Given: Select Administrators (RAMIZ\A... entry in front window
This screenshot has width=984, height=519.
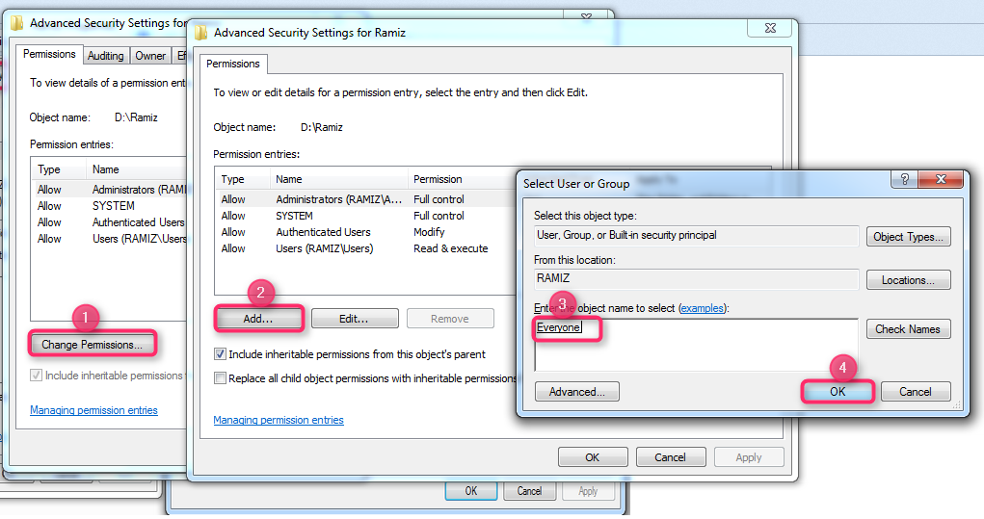Looking at the screenshot, I should tap(367, 199).
